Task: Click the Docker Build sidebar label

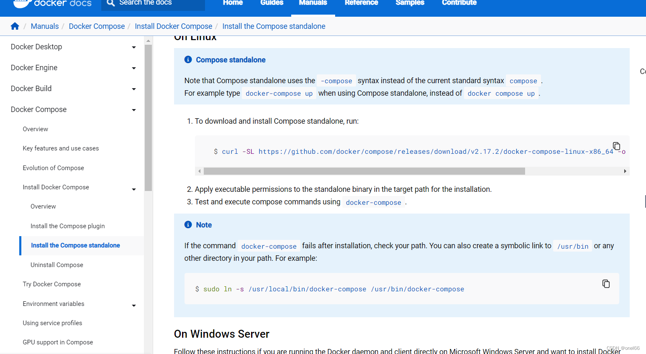Action: click(x=31, y=89)
